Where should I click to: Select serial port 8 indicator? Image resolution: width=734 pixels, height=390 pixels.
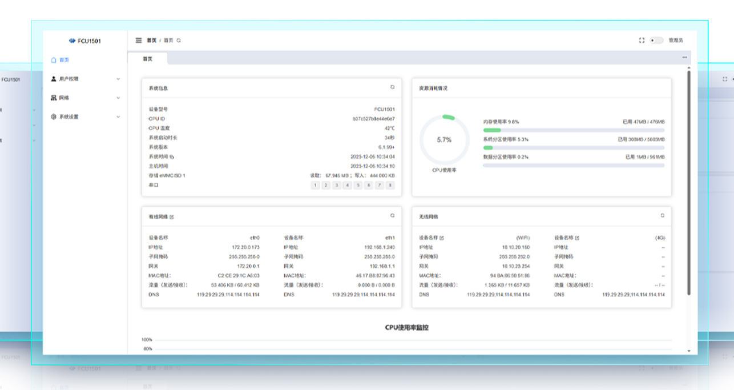[390, 185]
